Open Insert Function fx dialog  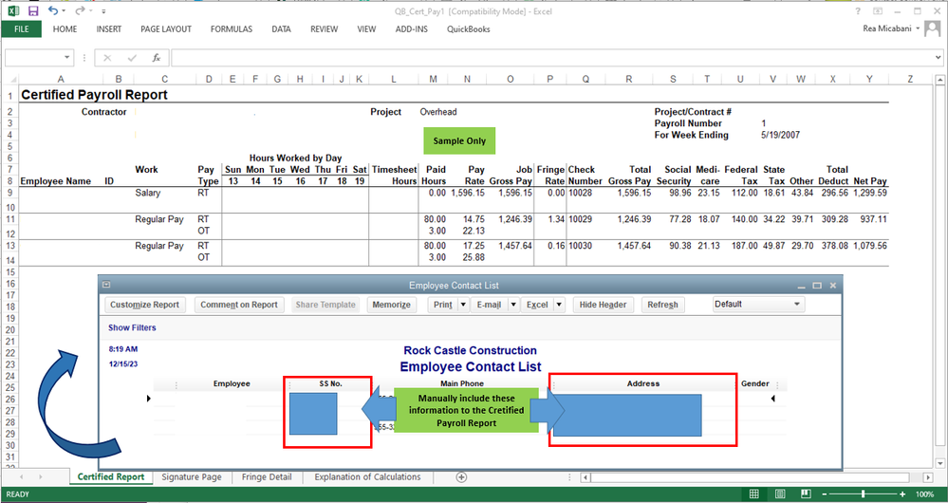pyautogui.click(x=156, y=58)
